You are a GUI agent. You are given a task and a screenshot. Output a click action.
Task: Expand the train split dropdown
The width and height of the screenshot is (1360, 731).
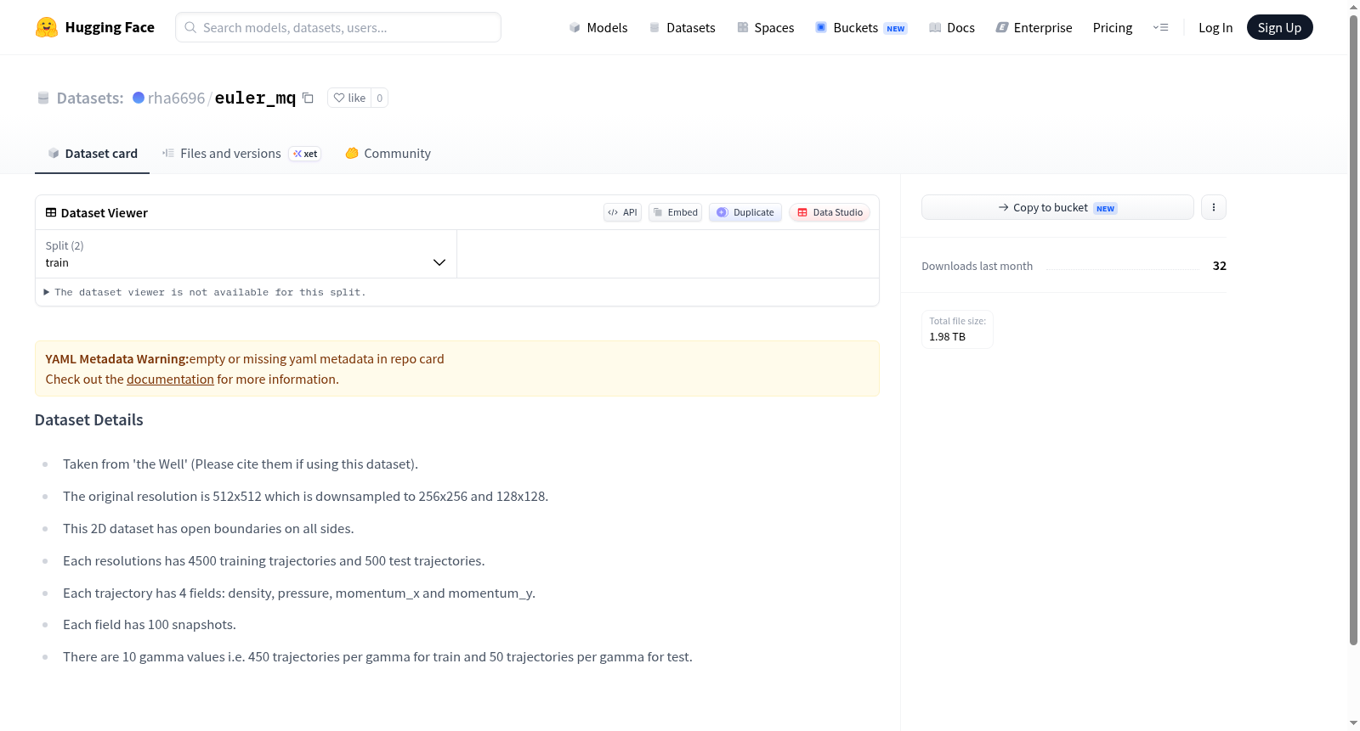pos(246,254)
